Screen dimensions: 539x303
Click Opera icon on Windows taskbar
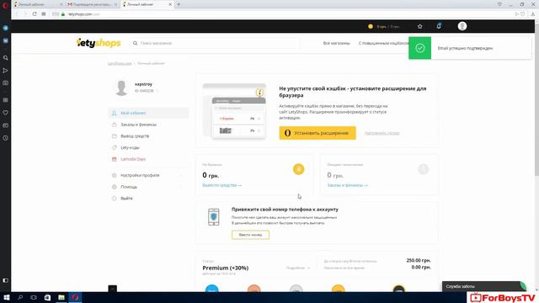pos(75,297)
